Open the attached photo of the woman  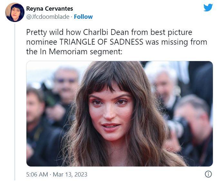click(119, 113)
